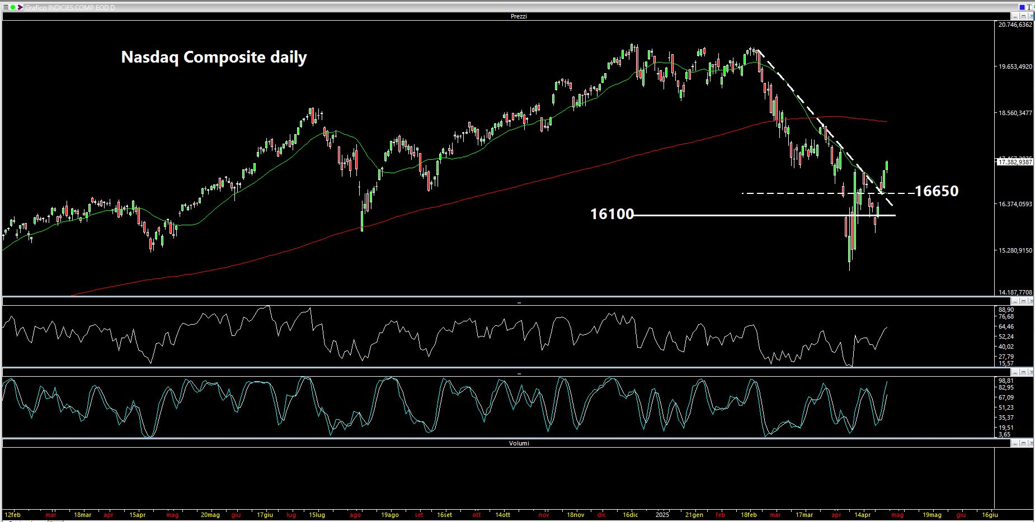Screen dimensions: 1035x522
Task: Minimize the stochastic oscillator panel
Action: (x=1015, y=372)
